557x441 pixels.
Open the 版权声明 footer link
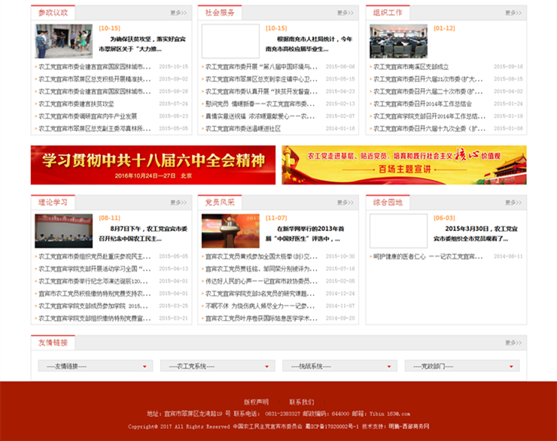click(256, 402)
